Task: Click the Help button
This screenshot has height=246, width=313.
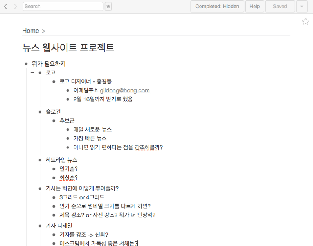Action: point(254,7)
